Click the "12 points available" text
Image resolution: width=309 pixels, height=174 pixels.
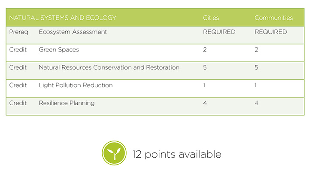176,154
